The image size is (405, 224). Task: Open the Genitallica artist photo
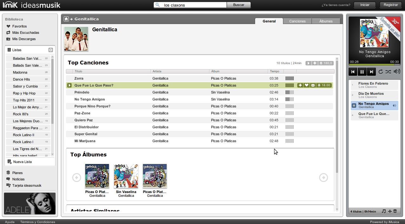coord(76,39)
